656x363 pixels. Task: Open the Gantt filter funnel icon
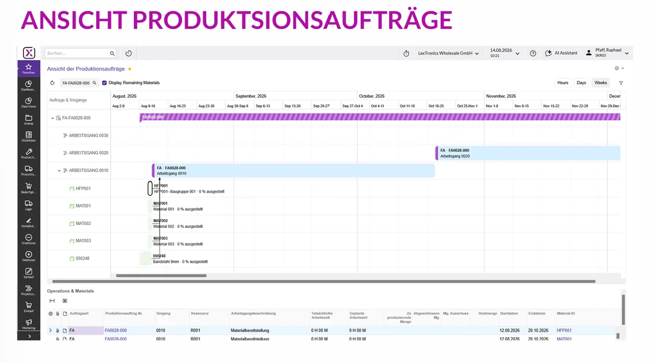(621, 83)
